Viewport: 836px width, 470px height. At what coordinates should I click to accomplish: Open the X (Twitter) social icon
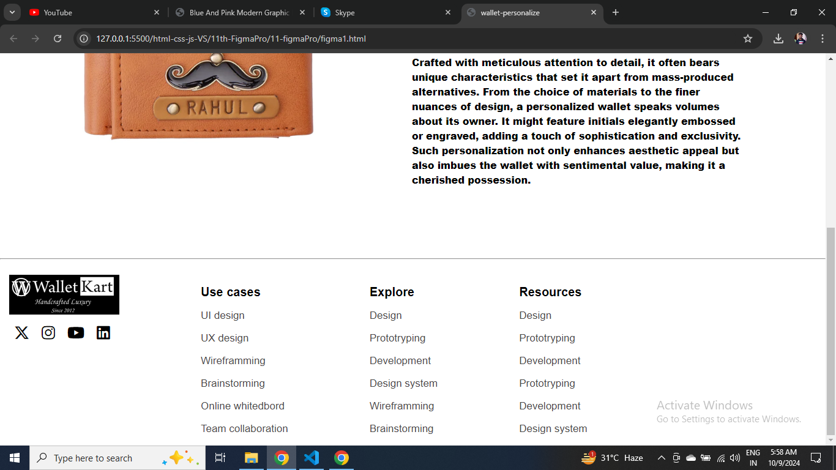coord(22,333)
